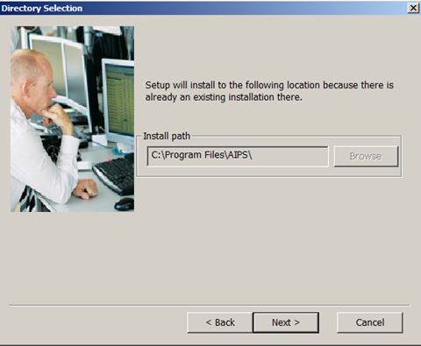421x346 pixels.
Task: Click the black keyboard in the photo
Action: [x=114, y=175]
